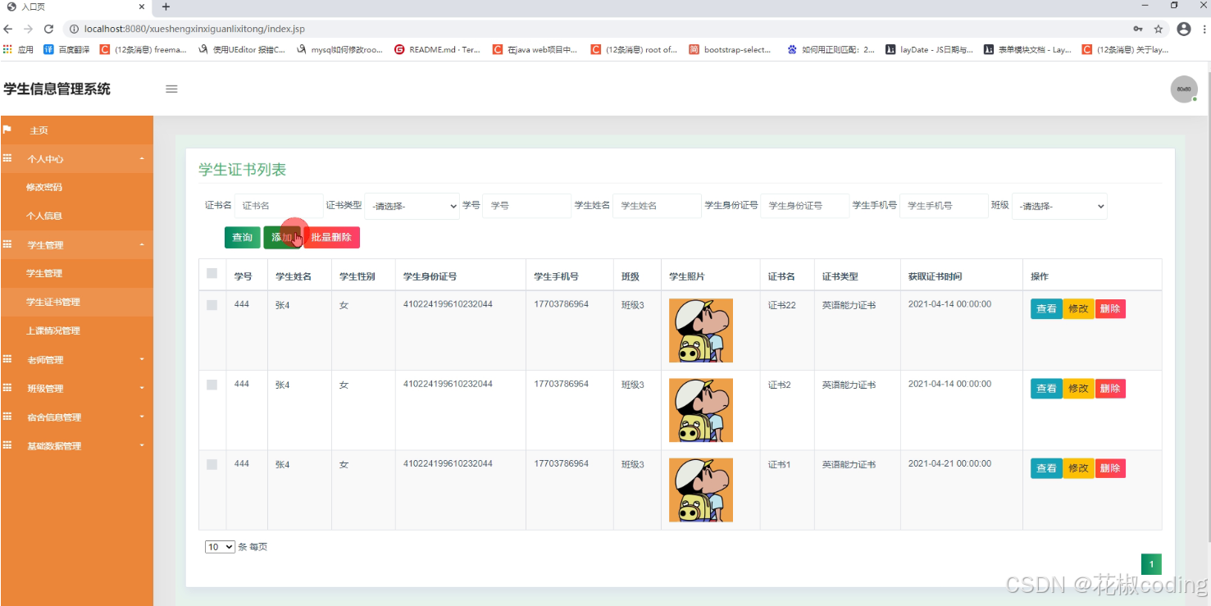Click the bookmark star in the address bar
The image size is (1211, 606).
(1159, 27)
